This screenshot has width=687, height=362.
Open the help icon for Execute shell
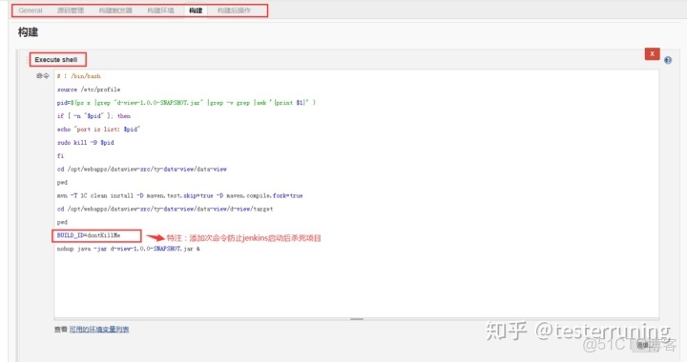point(668,60)
